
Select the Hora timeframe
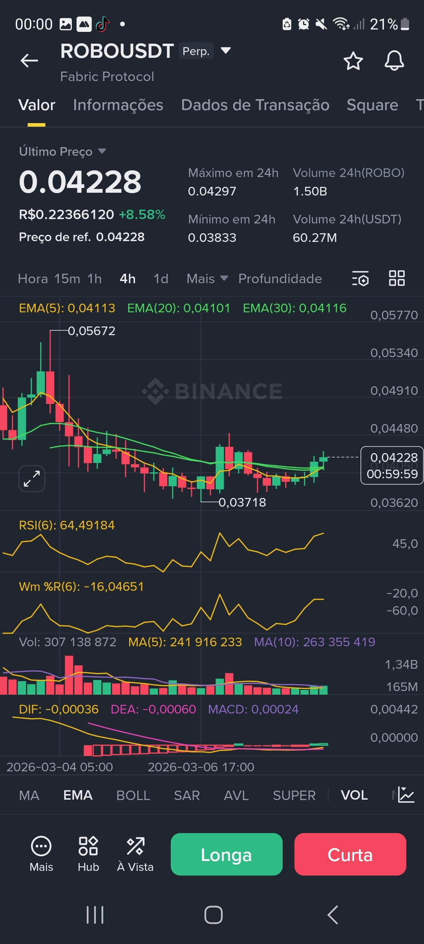[33, 278]
